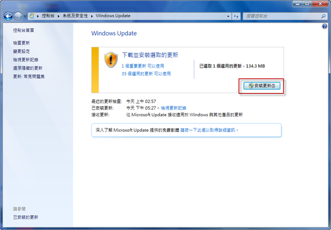Screen dimensions: 331x230
Task: Click the Control Panel icon in address bar
Action: click(x=31, y=16)
